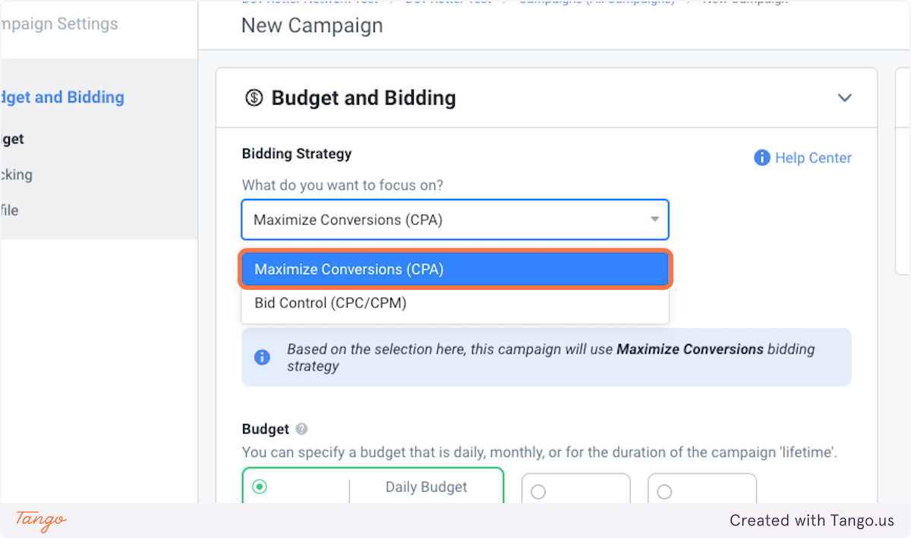Click the Campaign Settings sidebar header

pos(59,24)
